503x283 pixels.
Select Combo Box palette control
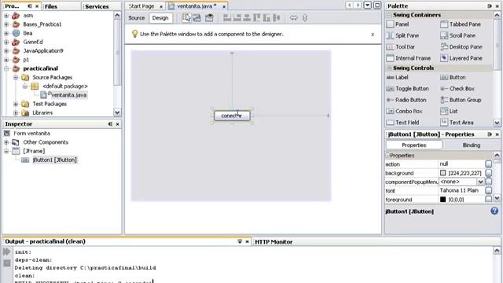404,111
